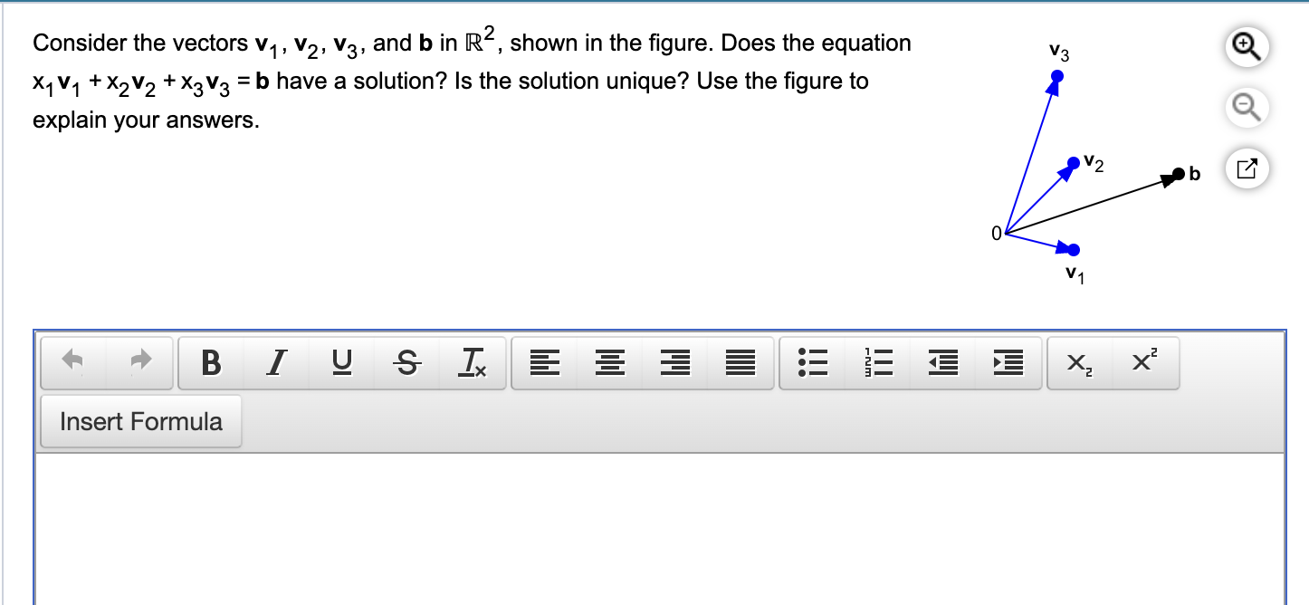Image resolution: width=1309 pixels, height=605 pixels.
Task: Align text to the left
Action: click(544, 362)
